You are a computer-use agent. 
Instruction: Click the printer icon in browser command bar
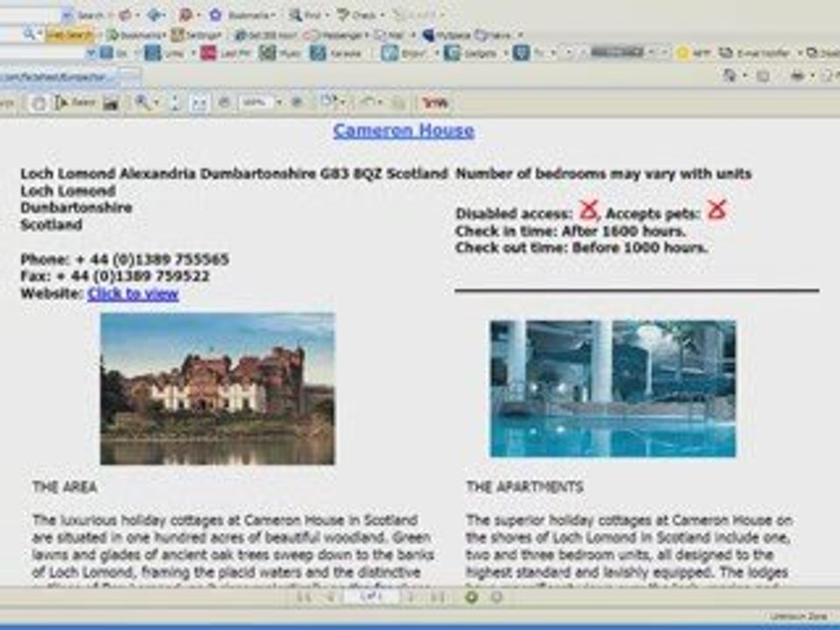coord(798,77)
